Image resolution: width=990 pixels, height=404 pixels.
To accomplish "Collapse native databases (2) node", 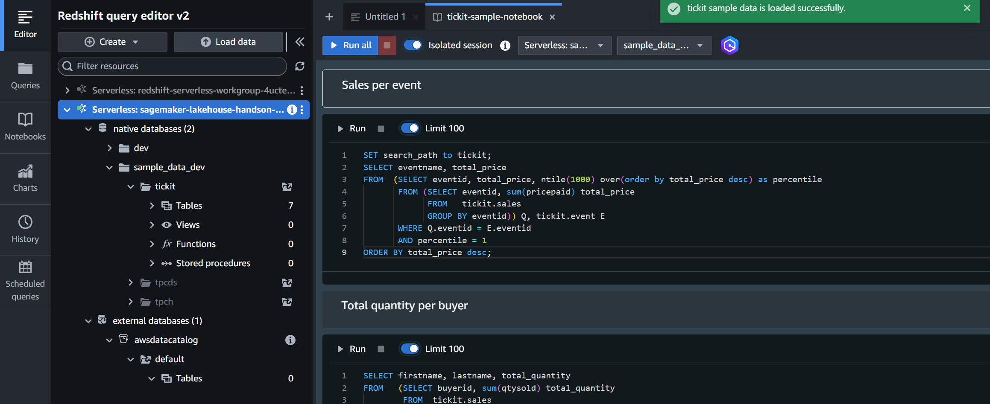I will point(88,129).
